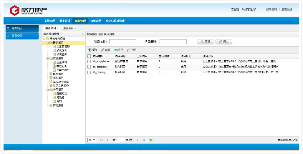Click the 项目名称 input field
The height and width of the screenshot is (154, 303).
click(x=122, y=42)
